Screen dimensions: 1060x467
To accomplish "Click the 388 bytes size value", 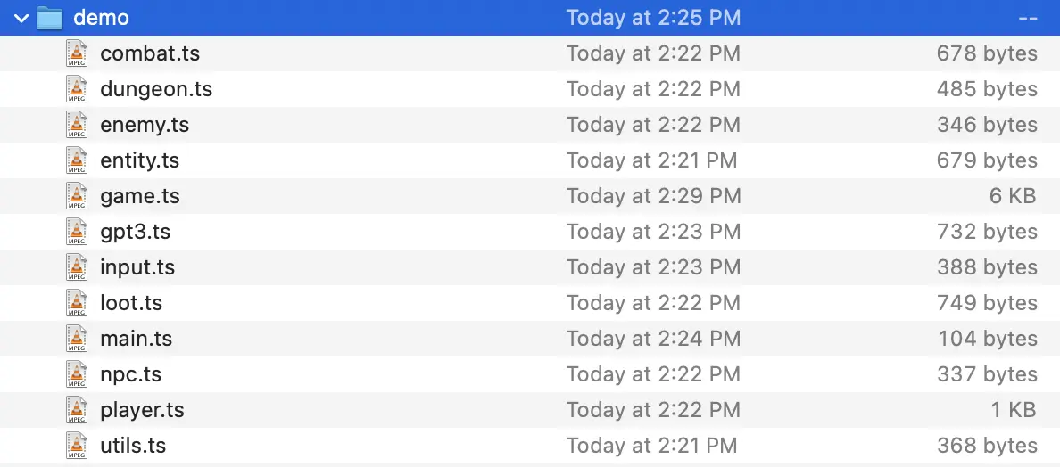I will (x=987, y=268).
